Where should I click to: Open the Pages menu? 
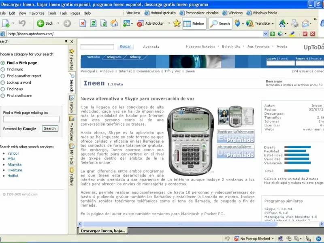pyautogui.click(x=75, y=13)
